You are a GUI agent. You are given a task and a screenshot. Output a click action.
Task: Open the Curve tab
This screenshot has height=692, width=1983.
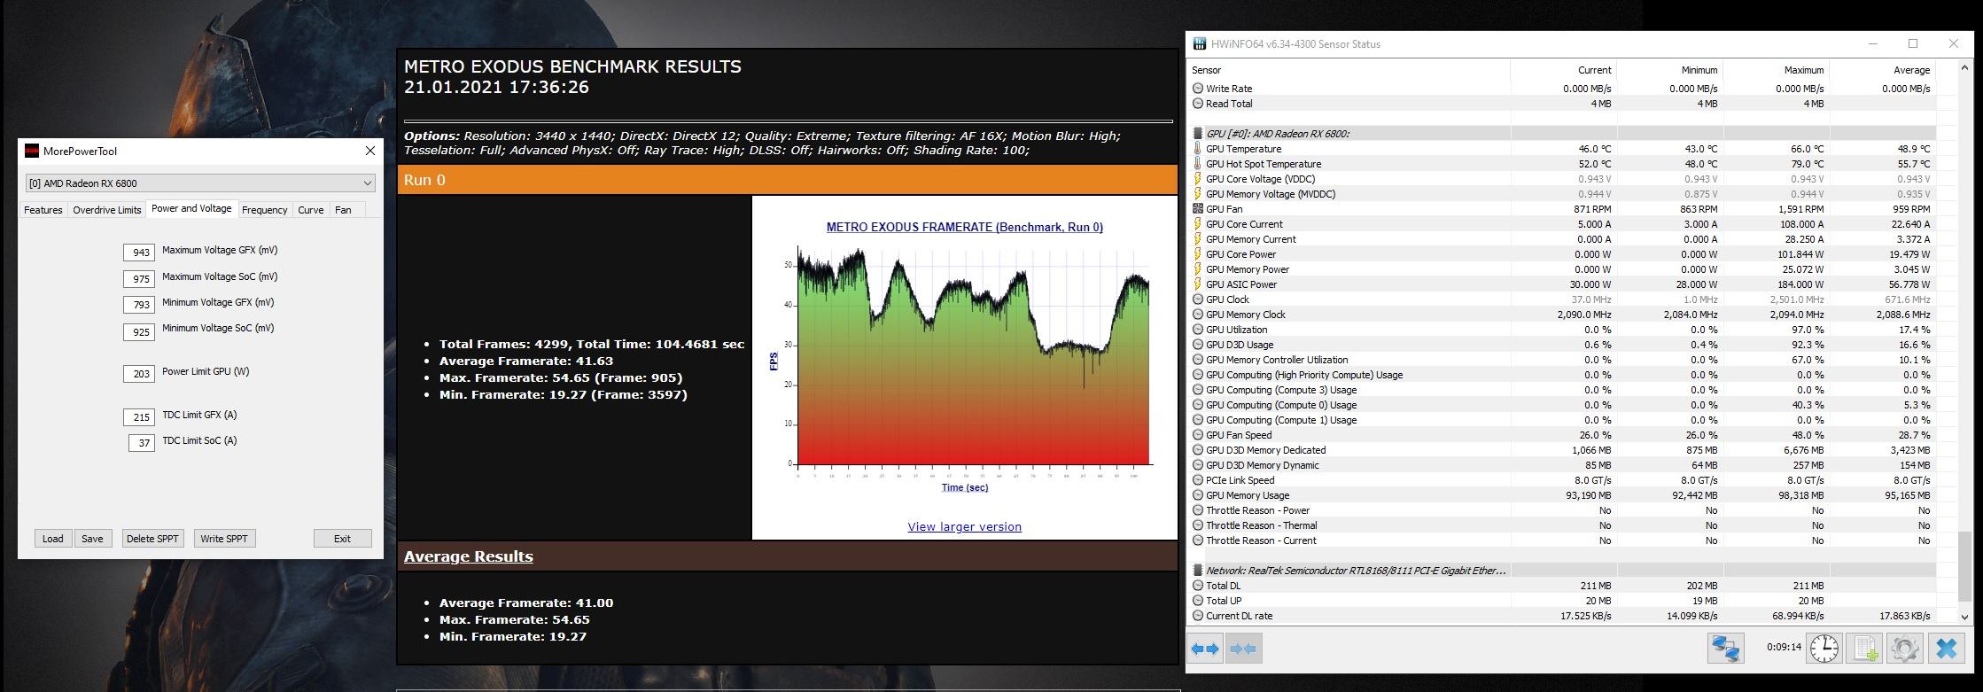point(310,210)
